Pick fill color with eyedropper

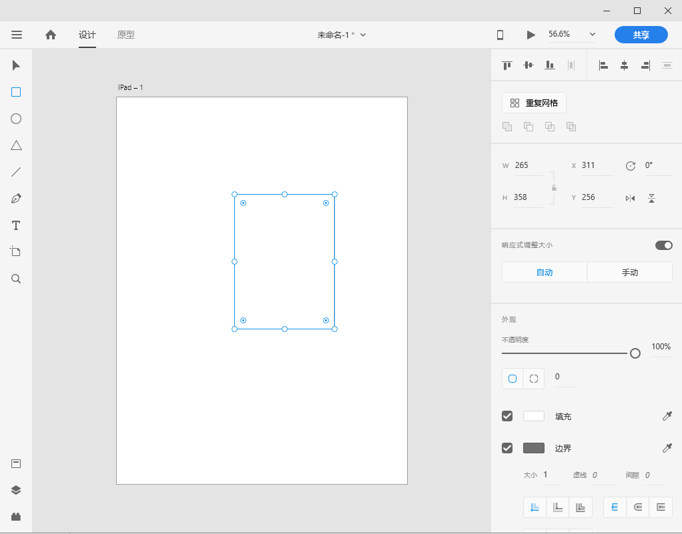pos(667,416)
